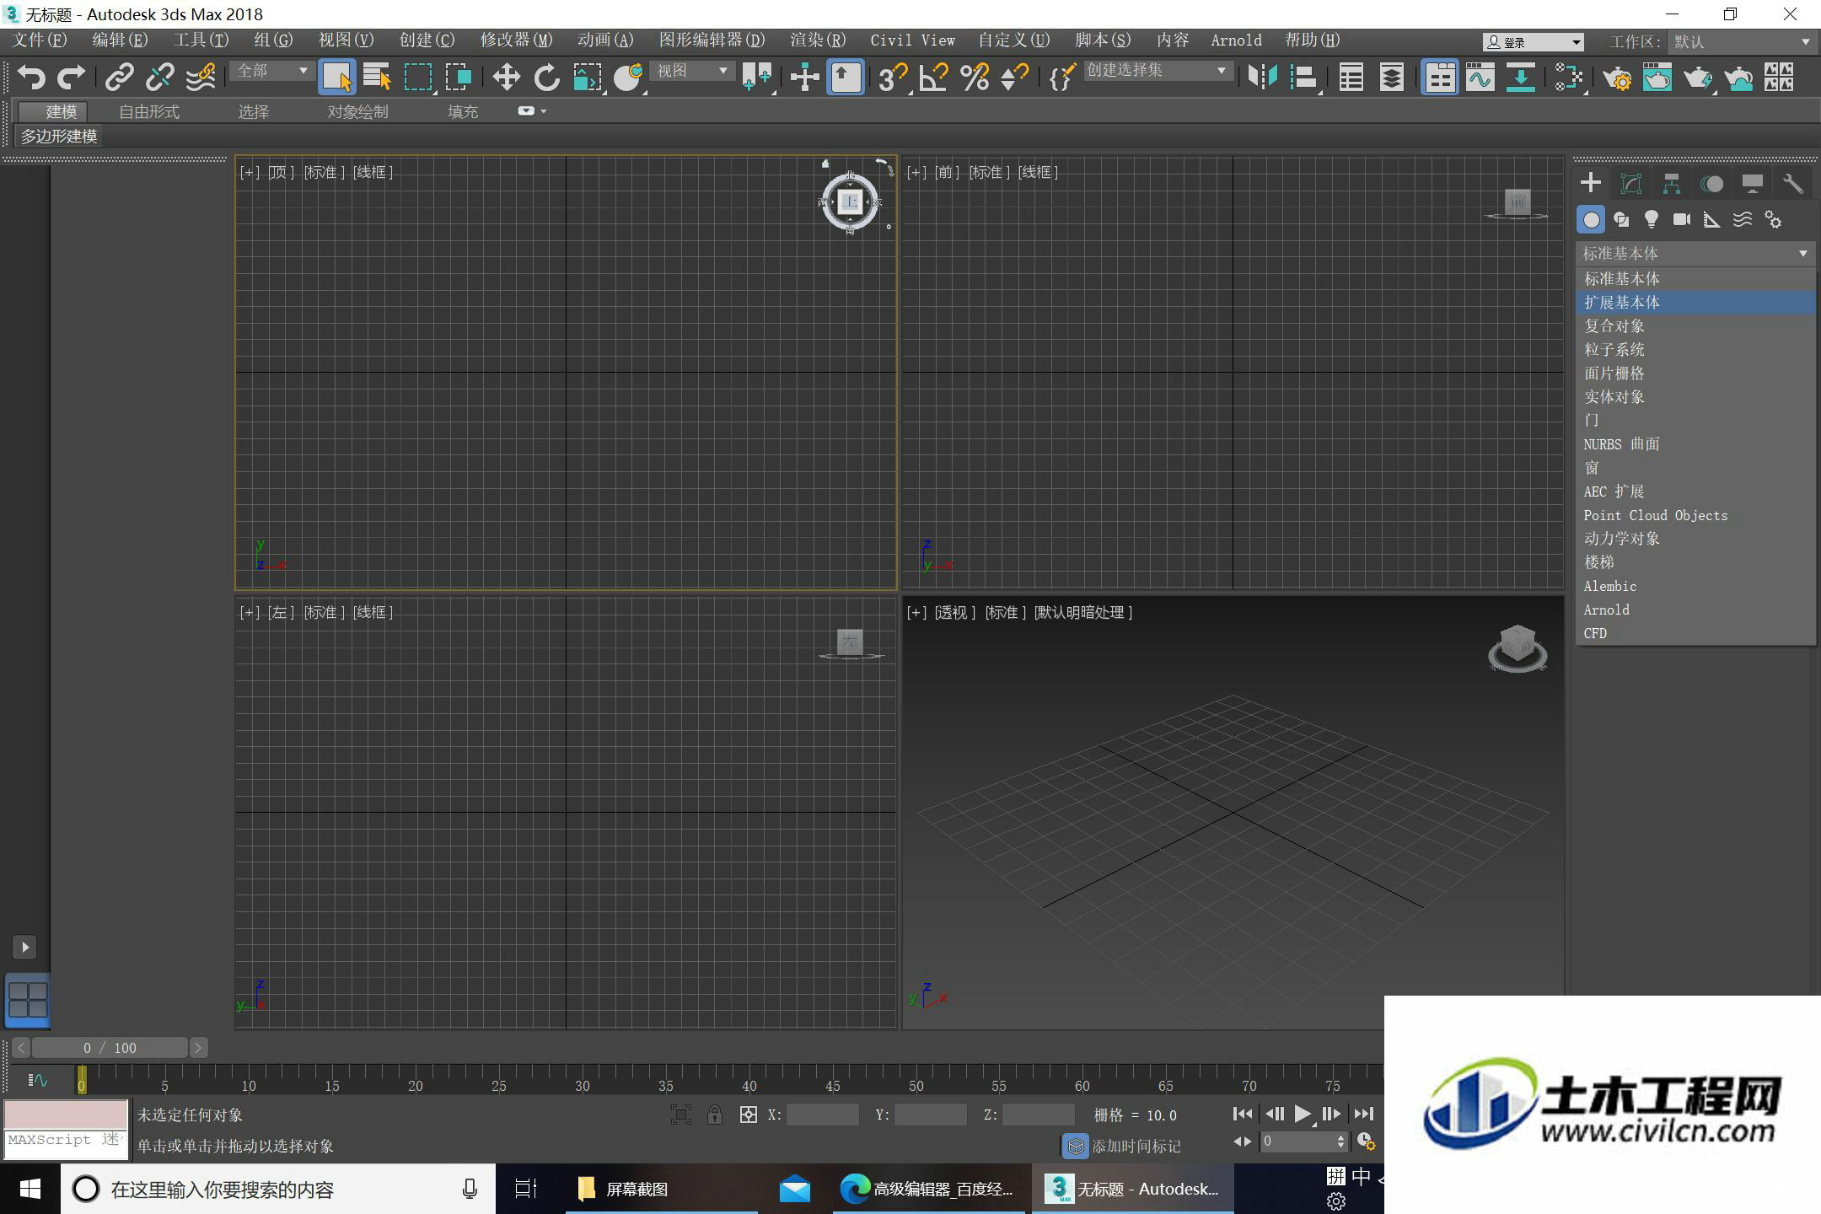Activate the Select Object tool
Viewport: 1821px width, 1214px height.
(x=336, y=78)
